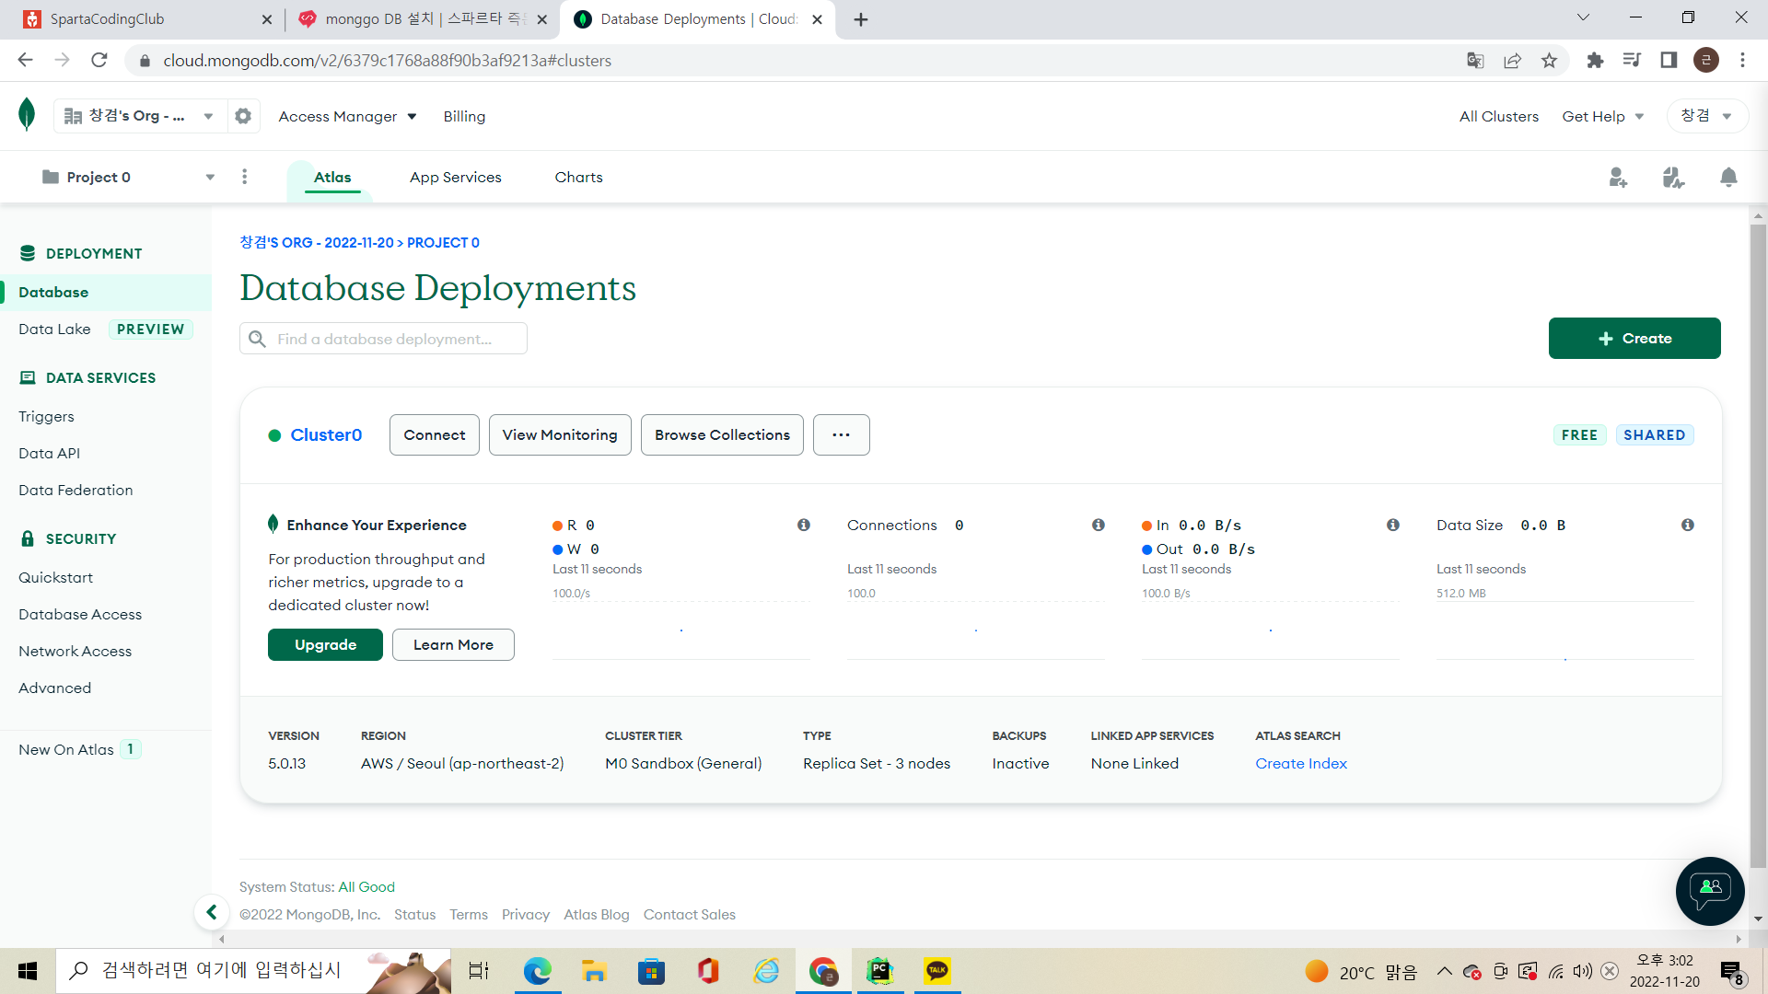Click Create Index link
The image size is (1768, 994).
point(1301,764)
